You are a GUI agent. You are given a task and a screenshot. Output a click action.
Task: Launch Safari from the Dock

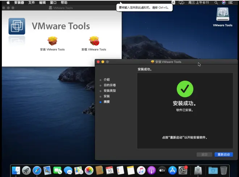pyautogui.click(x=37, y=170)
